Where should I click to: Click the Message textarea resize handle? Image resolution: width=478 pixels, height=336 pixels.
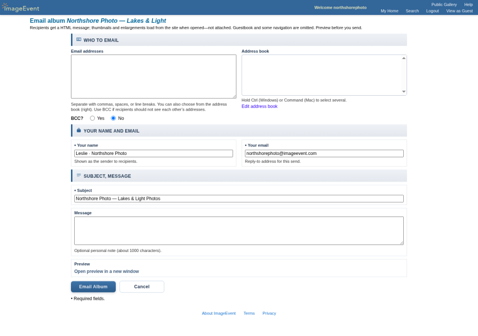pyautogui.click(x=402, y=243)
